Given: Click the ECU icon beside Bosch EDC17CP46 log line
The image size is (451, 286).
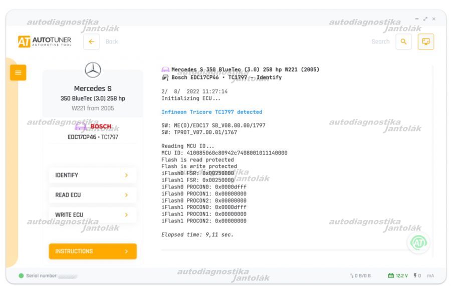Looking at the screenshot, I should [165, 77].
